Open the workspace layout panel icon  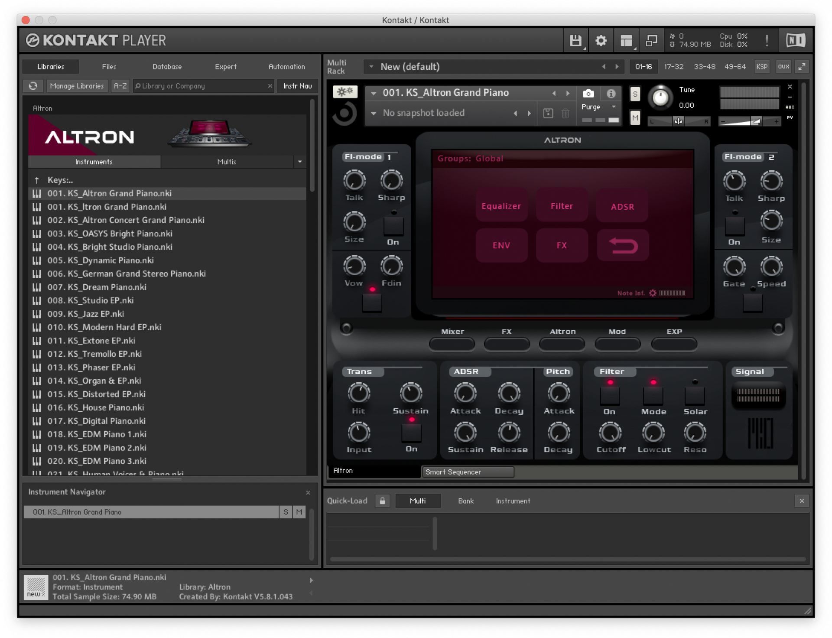click(x=626, y=41)
